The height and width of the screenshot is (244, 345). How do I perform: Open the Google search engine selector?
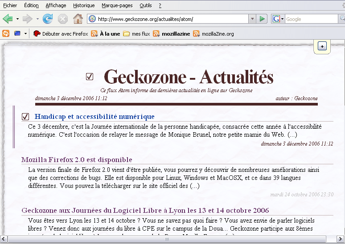278,19
